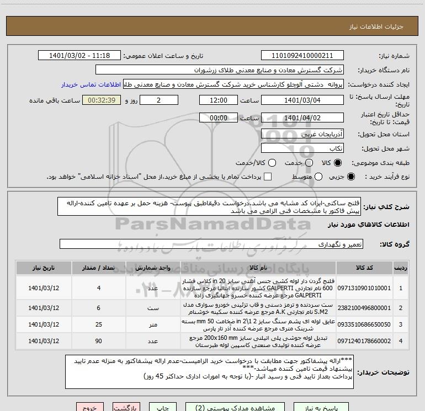Click the delivery province field آذربایجان غربی

click(x=302, y=134)
